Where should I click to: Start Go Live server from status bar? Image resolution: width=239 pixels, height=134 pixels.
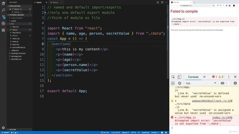tap(105, 133)
